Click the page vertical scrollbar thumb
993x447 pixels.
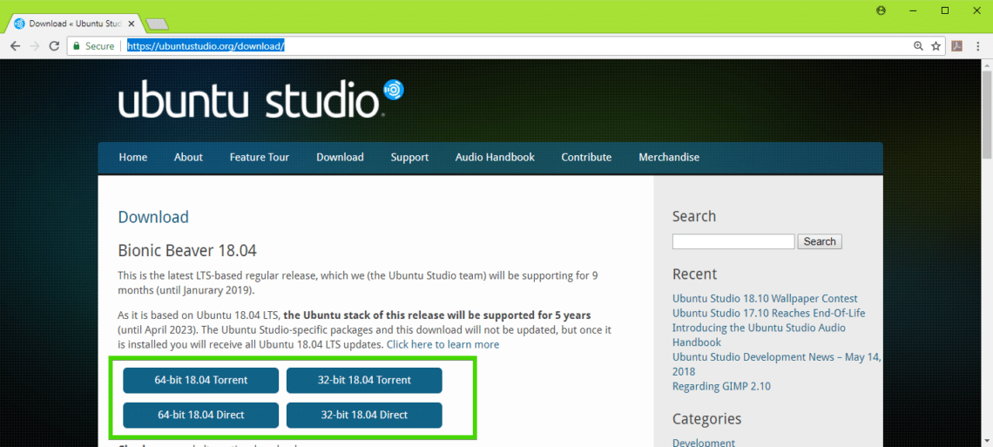click(x=987, y=115)
